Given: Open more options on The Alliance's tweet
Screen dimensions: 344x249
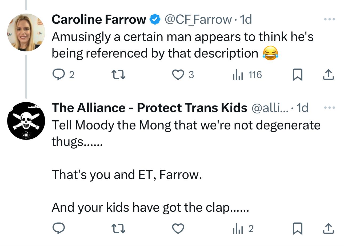Looking at the screenshot, I should point(329,108).
